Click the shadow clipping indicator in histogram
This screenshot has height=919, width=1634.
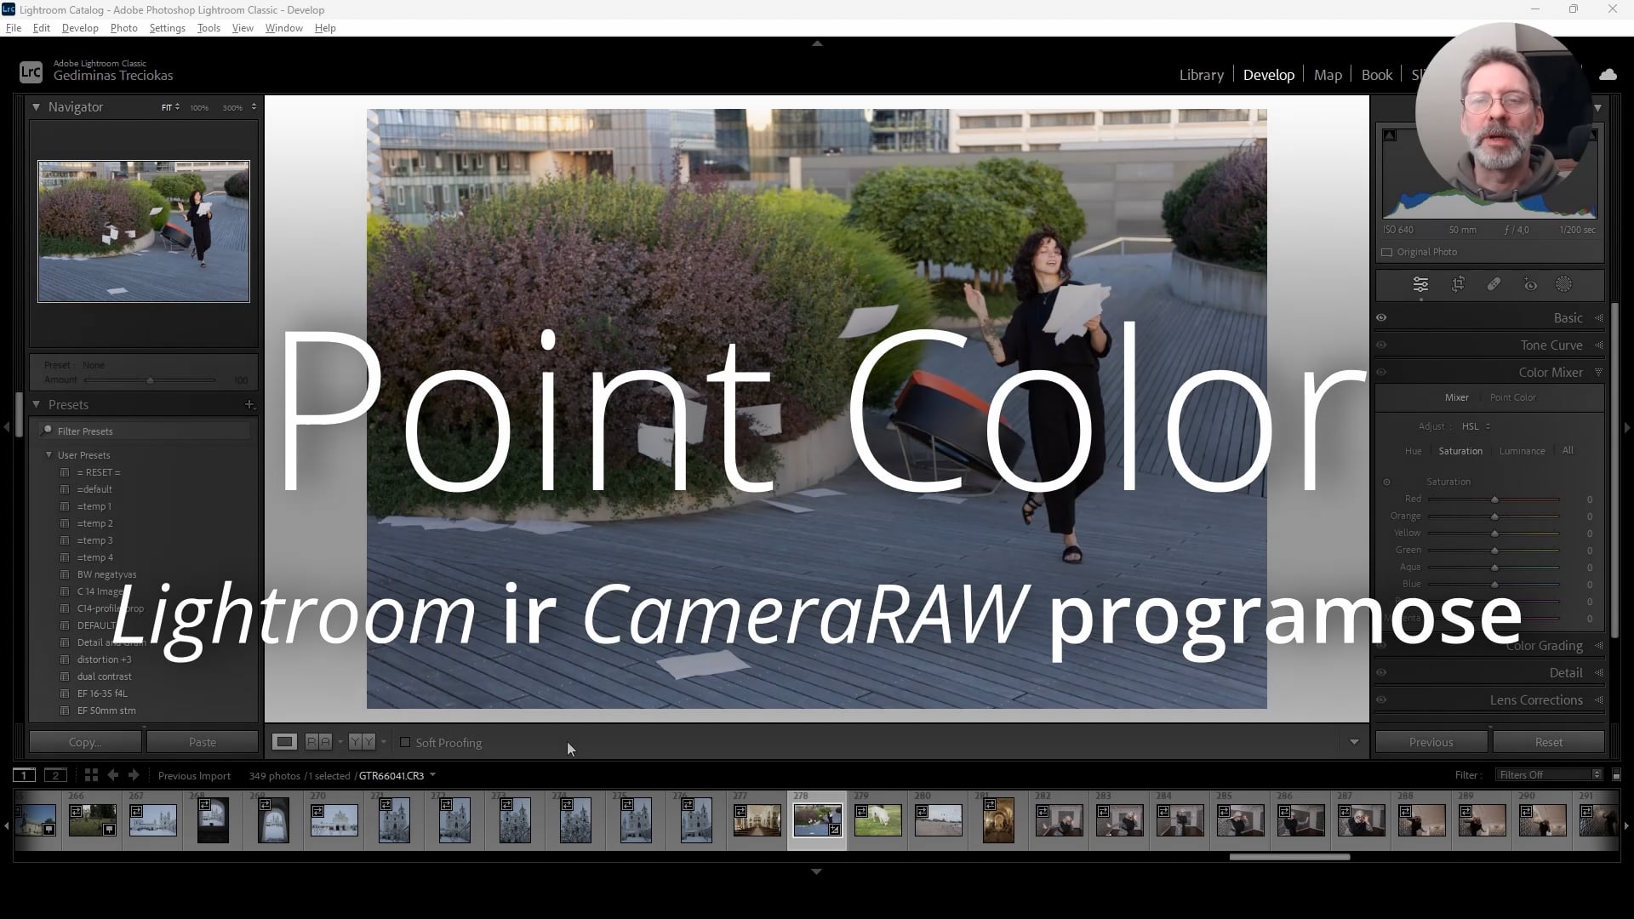1389,135
